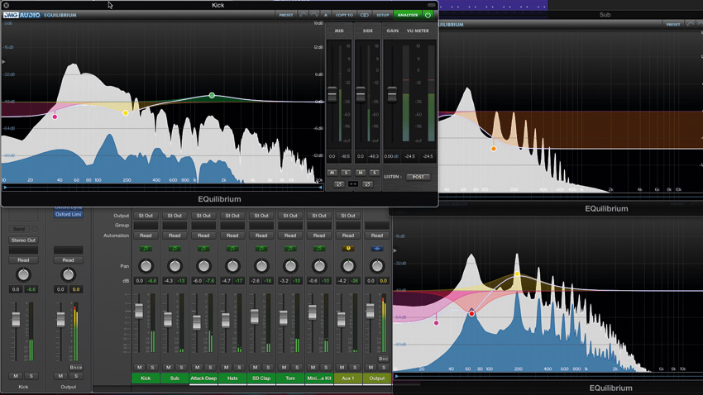Open Read automation menu on left Output strip
The image size is (703, 395).
pos(68,259)
